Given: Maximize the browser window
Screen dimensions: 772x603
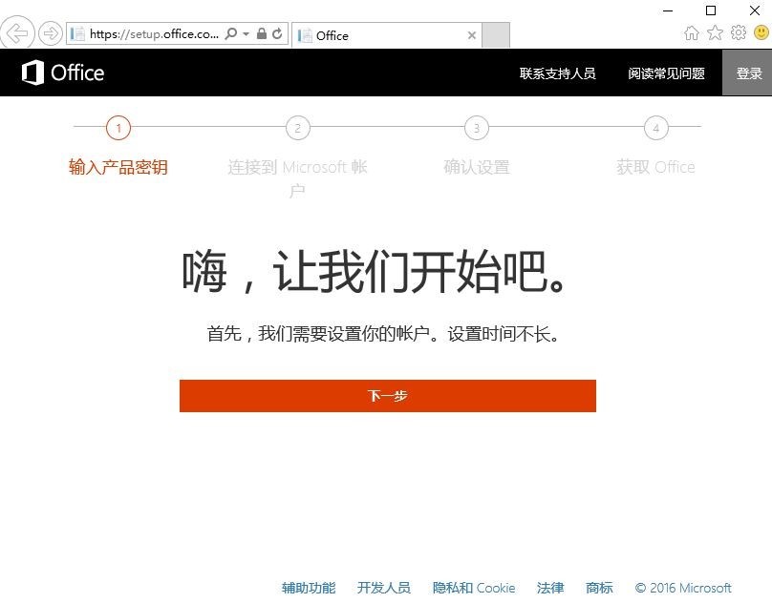Looking at the screenshot, I should click(x=711, y=10).
